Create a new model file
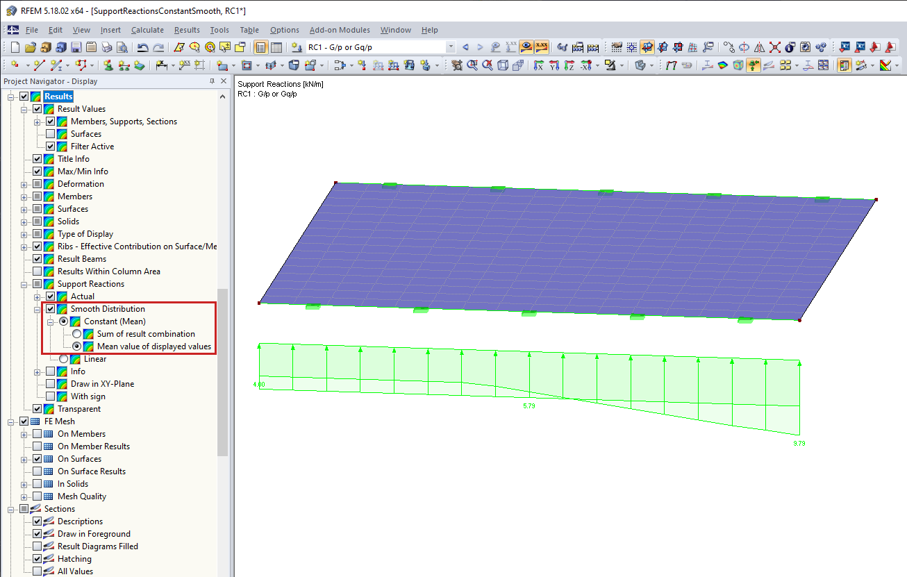This screenshot has width=907, height=577. pos(15,47)
